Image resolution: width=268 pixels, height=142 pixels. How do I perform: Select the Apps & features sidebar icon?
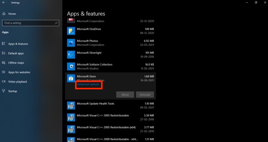(x=3, y=44)
